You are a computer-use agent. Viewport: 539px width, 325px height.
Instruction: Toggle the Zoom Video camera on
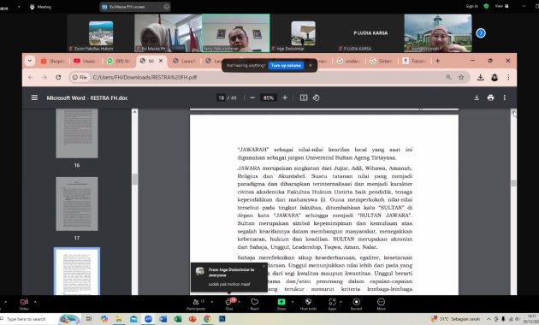(24, 304)
